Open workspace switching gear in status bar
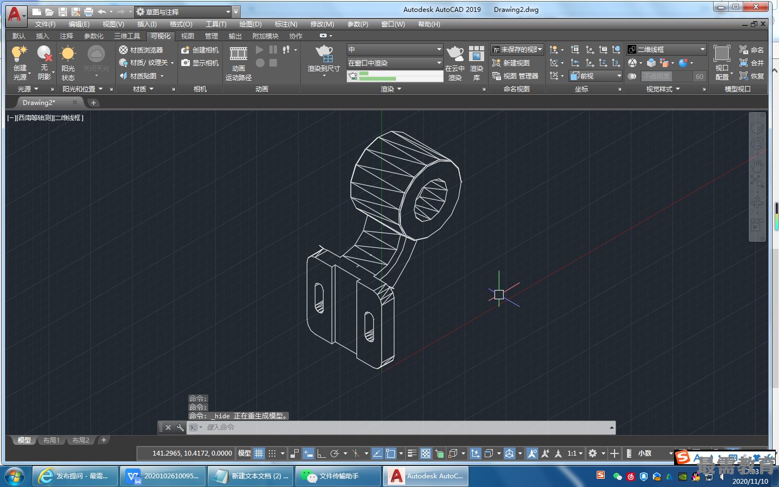779x487 pixels. point(593,453)
